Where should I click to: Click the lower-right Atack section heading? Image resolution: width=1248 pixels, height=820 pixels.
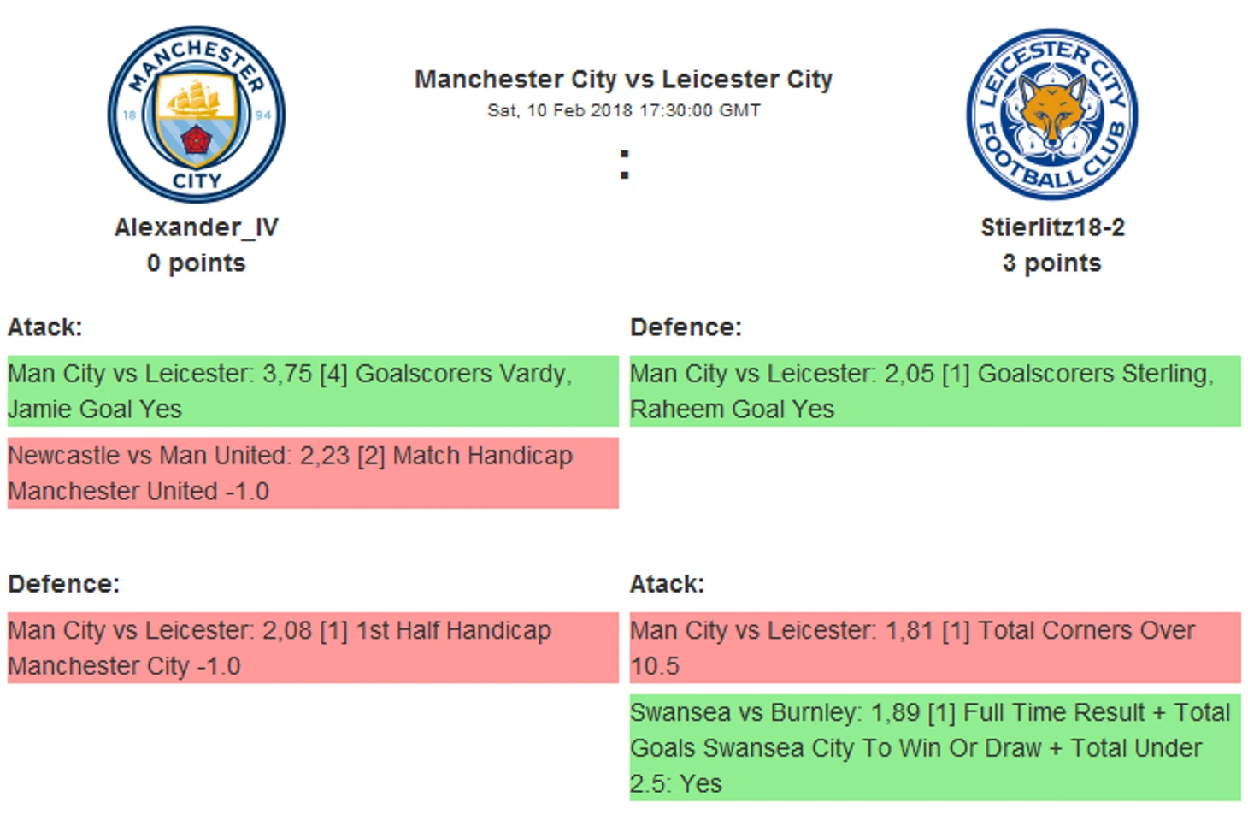667,584
